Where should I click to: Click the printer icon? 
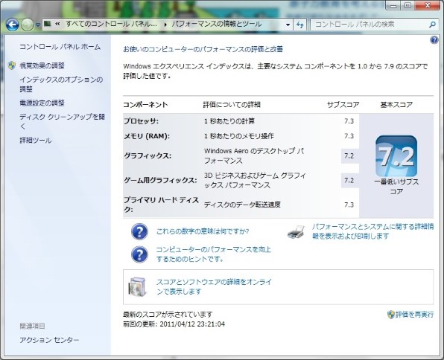pyautogui.click(x=296, y=231)
